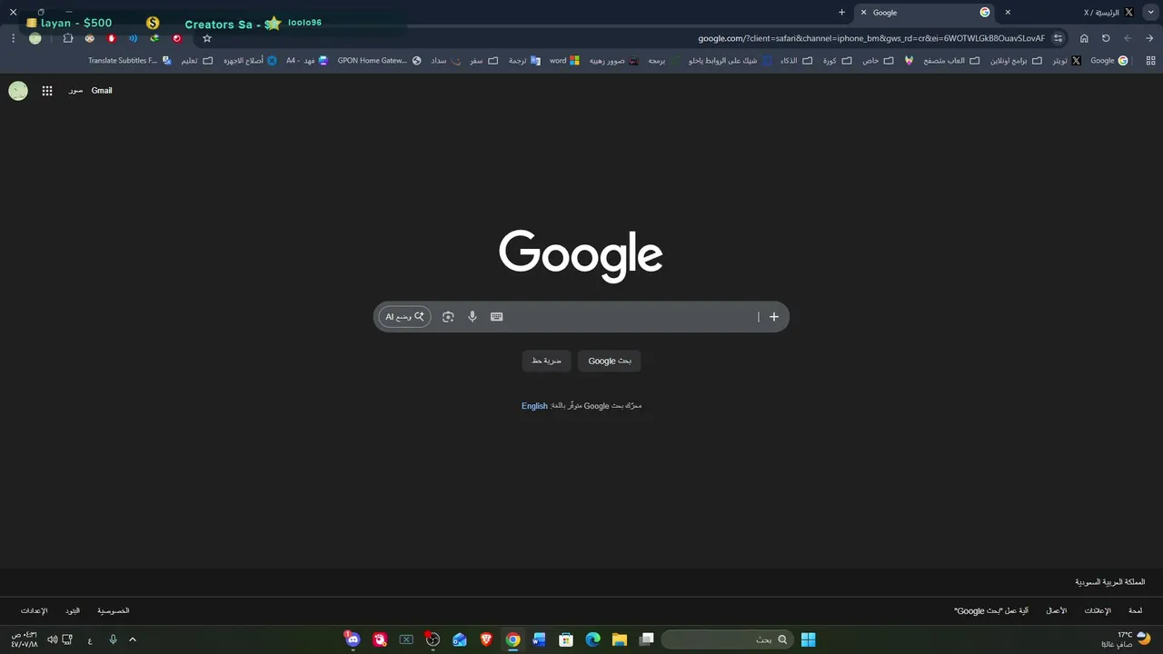This screenshot has height=654, width=1163.
Task: Open the volume control in tray
Action: click(52, 639)
